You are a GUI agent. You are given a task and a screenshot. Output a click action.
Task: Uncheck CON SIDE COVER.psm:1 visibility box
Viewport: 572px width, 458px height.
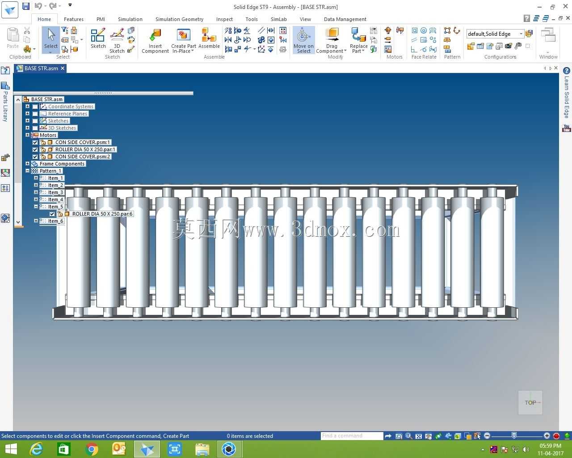[x=35, y=142]
